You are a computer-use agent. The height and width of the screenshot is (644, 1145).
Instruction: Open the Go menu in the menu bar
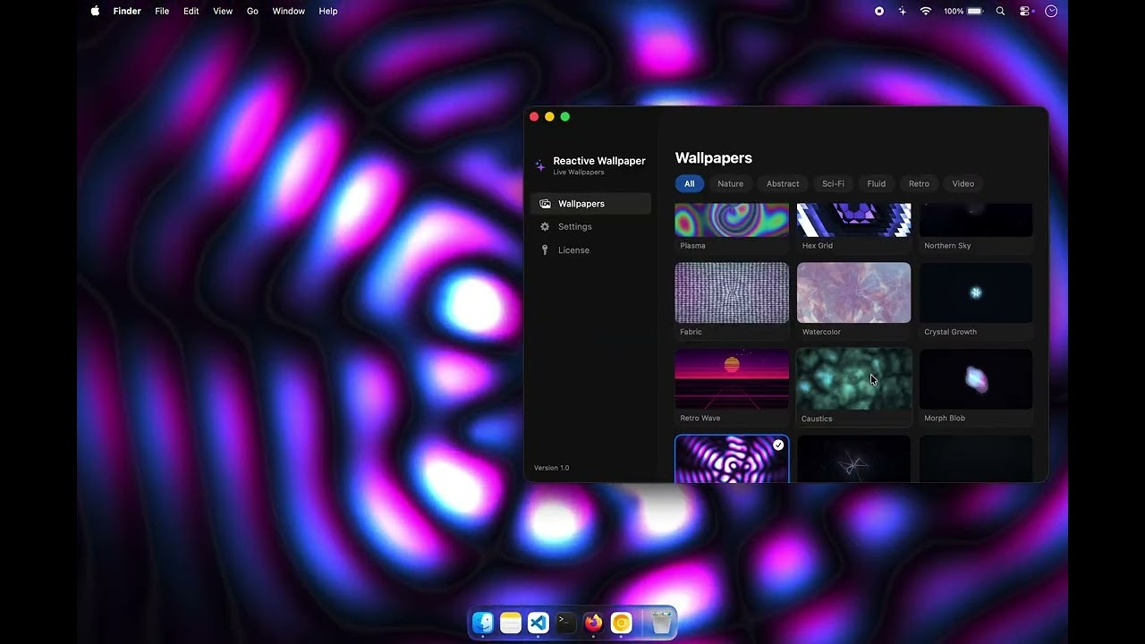(252, 11)
